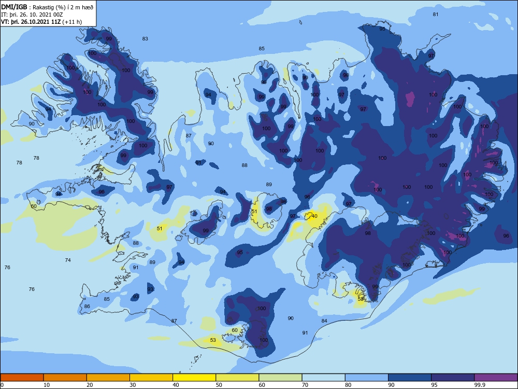The image size is (518, 389).
Task: Click the amber 30–40 legend swatch
Action: 151,378
